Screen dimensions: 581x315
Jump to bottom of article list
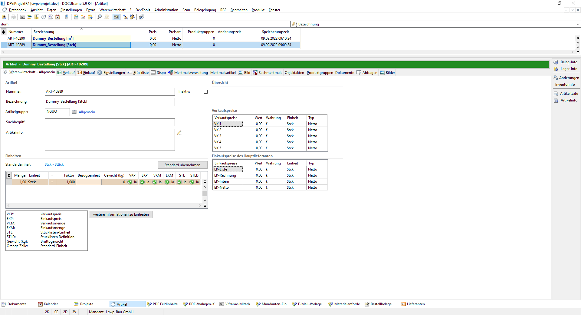pyautogui.click(x=578, y=52)
